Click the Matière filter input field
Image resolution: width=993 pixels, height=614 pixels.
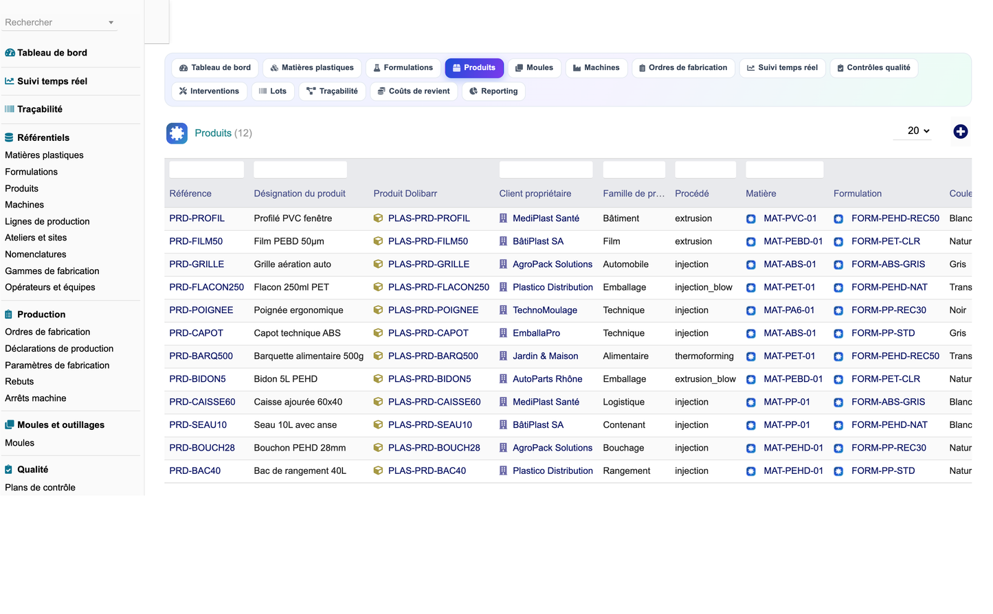click(x=784, y=170)
